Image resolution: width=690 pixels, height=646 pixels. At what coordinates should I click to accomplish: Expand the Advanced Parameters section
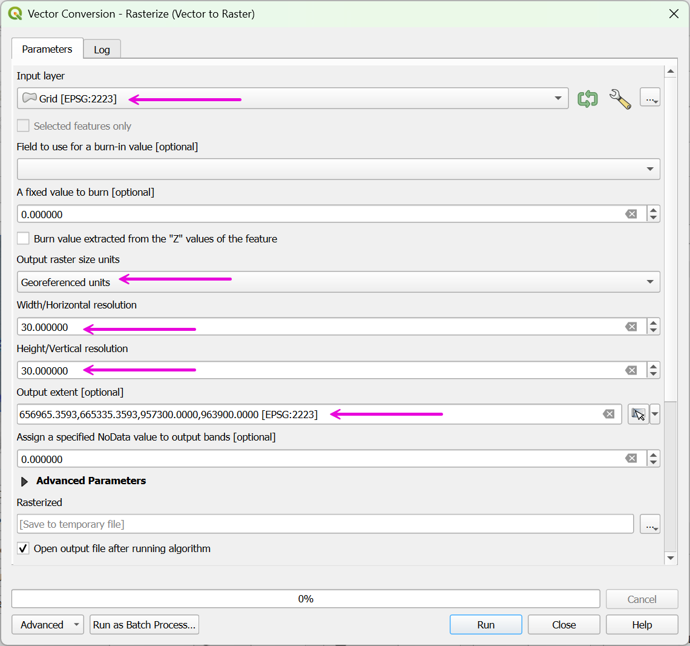point(25,481)
